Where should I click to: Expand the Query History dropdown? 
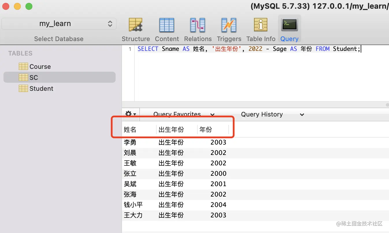(272, 114)
